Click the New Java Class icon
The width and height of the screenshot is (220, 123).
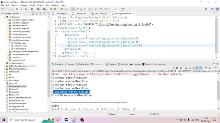(55, 9)
